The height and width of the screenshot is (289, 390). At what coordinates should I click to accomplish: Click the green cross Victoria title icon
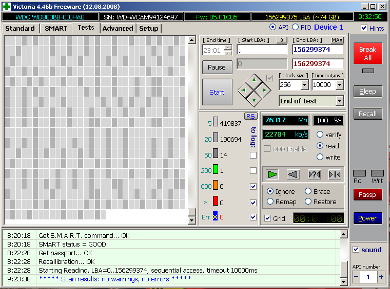pos(7,6)
